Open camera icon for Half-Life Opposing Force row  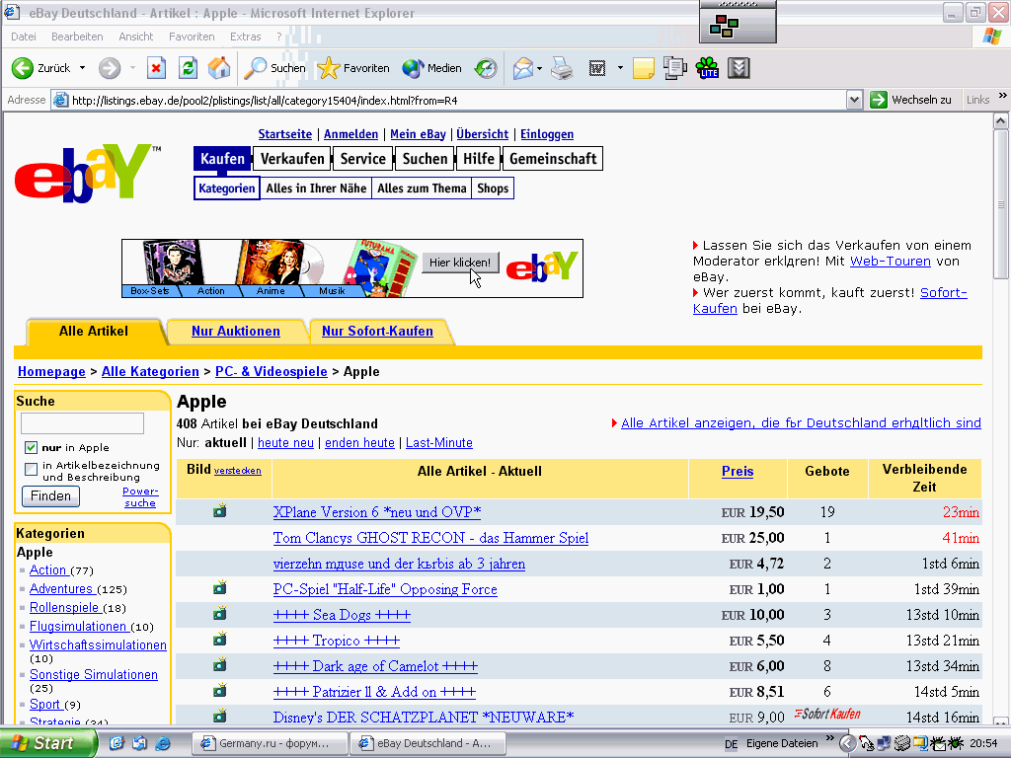(x=220, y=588)
